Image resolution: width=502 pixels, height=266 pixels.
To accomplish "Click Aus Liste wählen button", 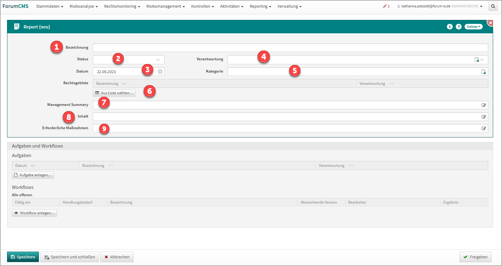I will 114,93.
